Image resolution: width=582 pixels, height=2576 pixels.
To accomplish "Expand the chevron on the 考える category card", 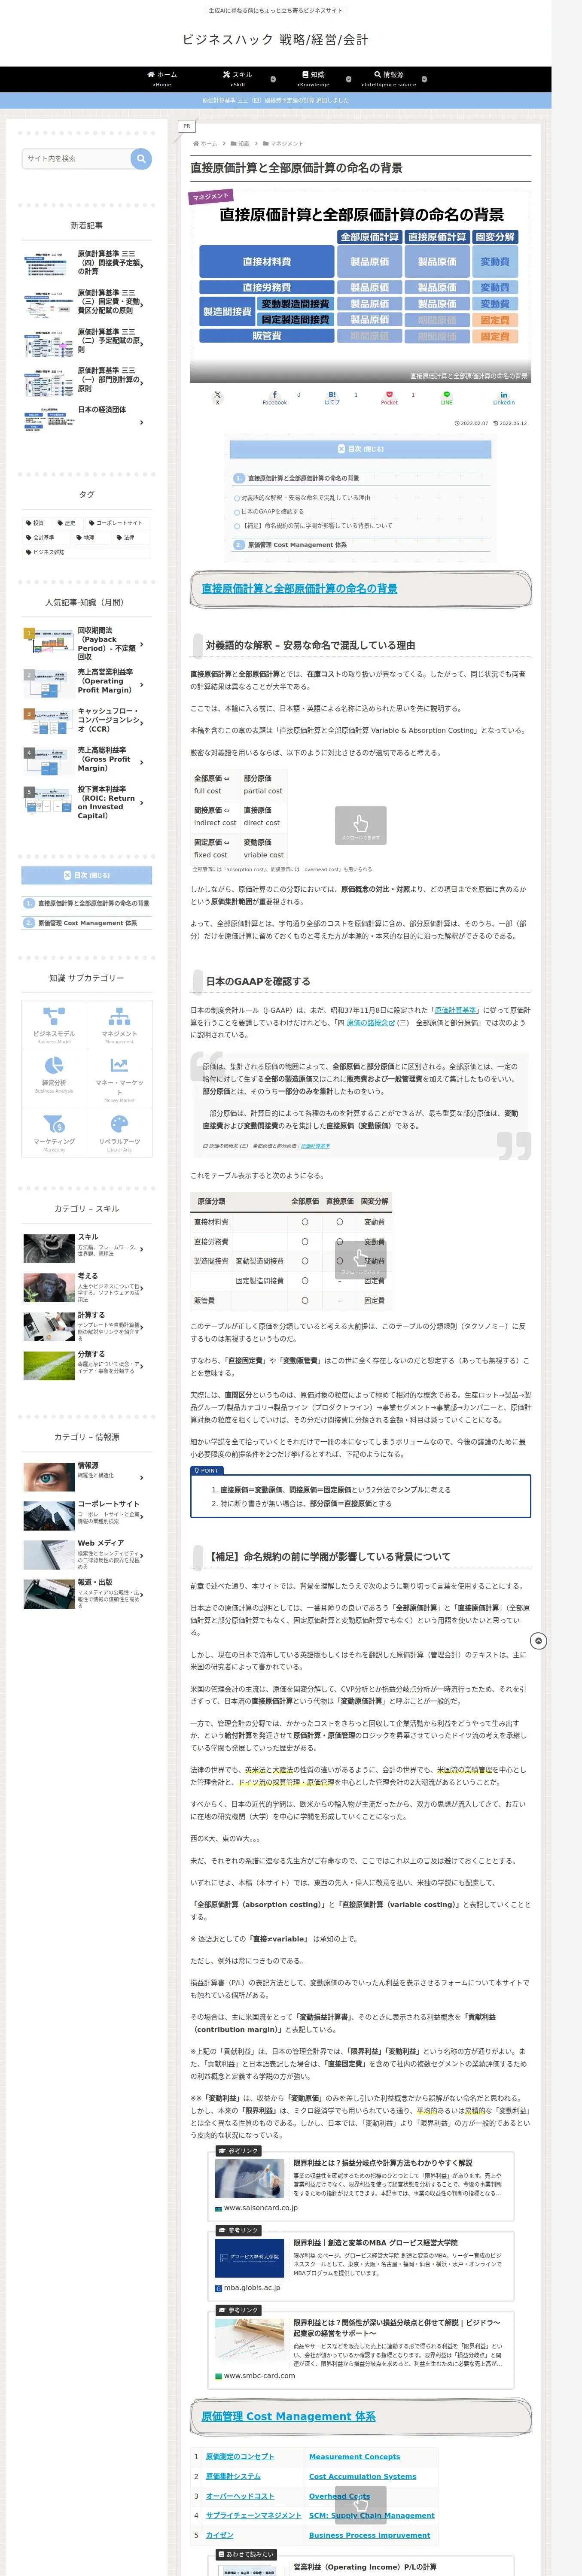I will (142, 1288).
